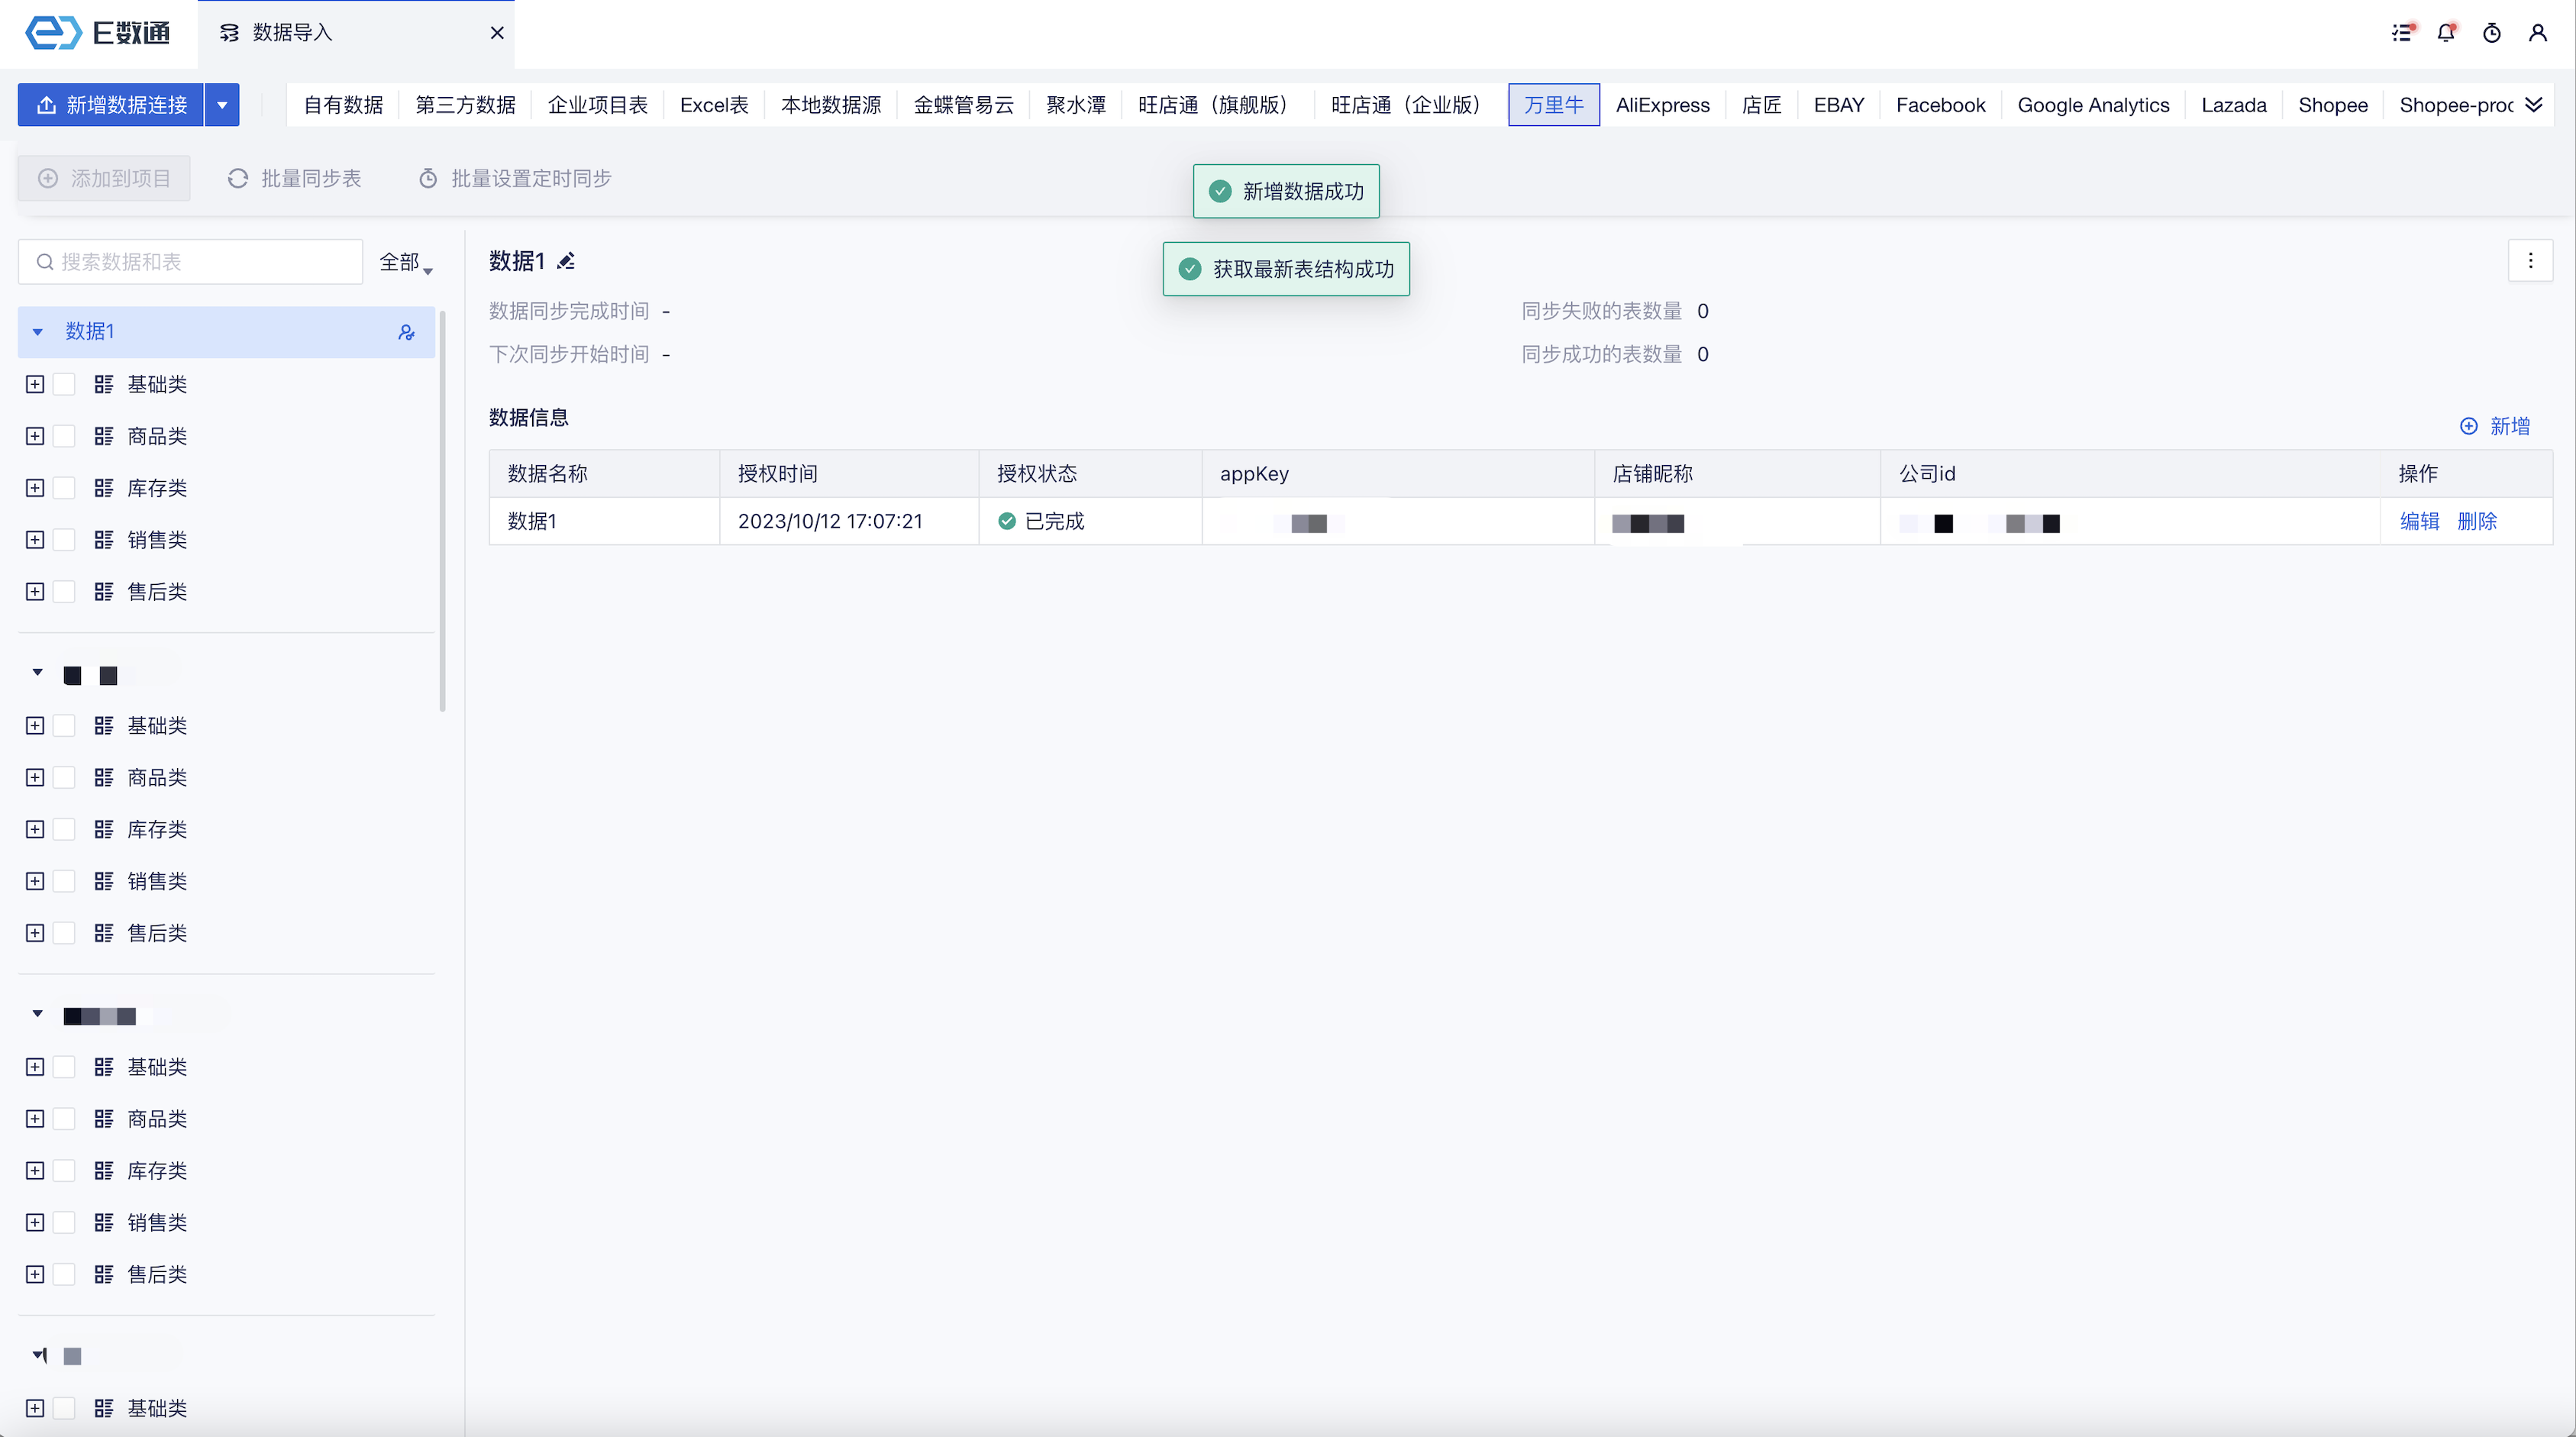Check the first 商品类 checkbox under 数据1
Screen dimensions: 2576x1437
point(64,436)
